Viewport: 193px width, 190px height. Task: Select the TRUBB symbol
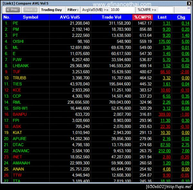pos(19,78)
